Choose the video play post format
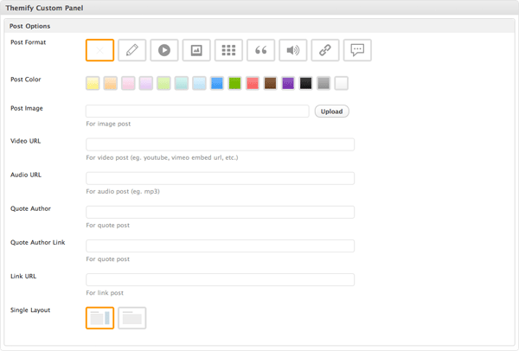The height and width of the screenshot is (351, 519). coord(164,50)
